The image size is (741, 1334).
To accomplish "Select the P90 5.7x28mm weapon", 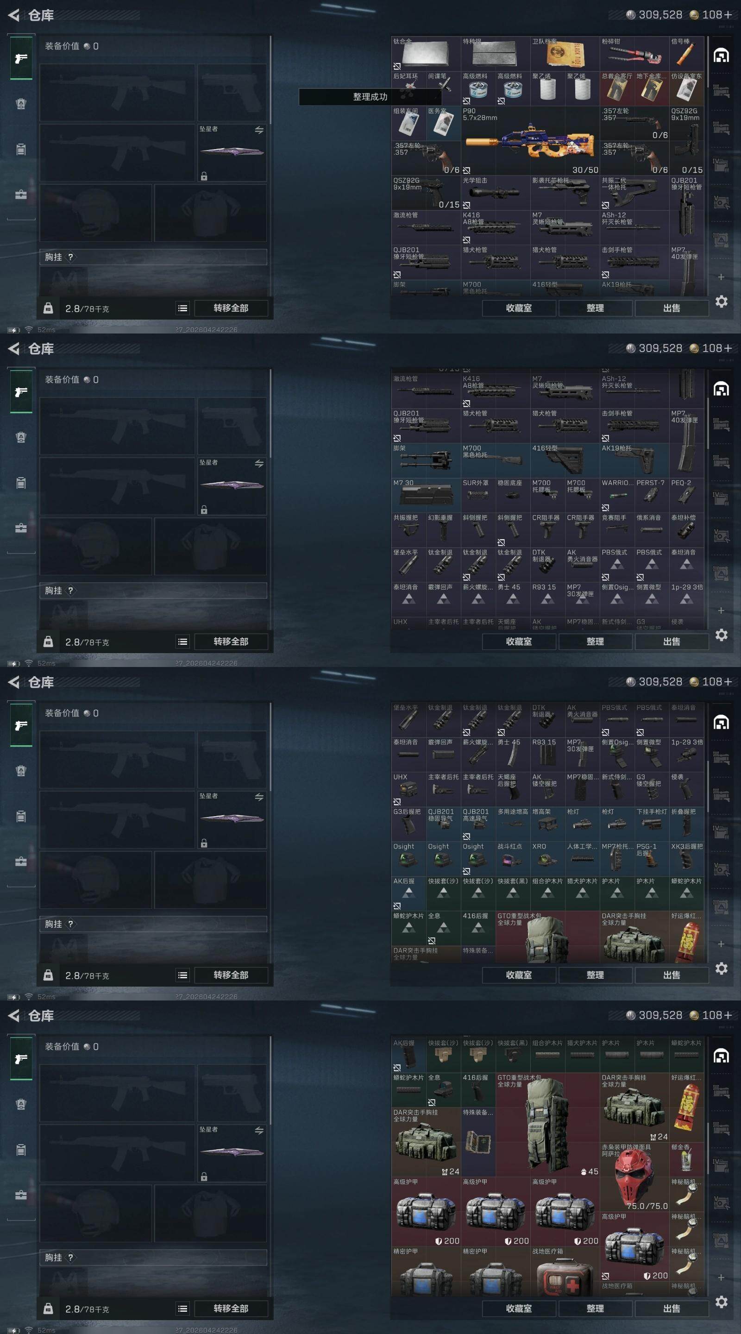I will coord(530,140).
